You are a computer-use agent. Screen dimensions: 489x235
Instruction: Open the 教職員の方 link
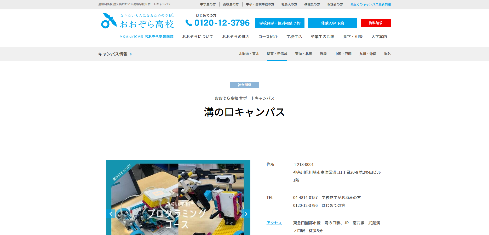click(312, 4)
